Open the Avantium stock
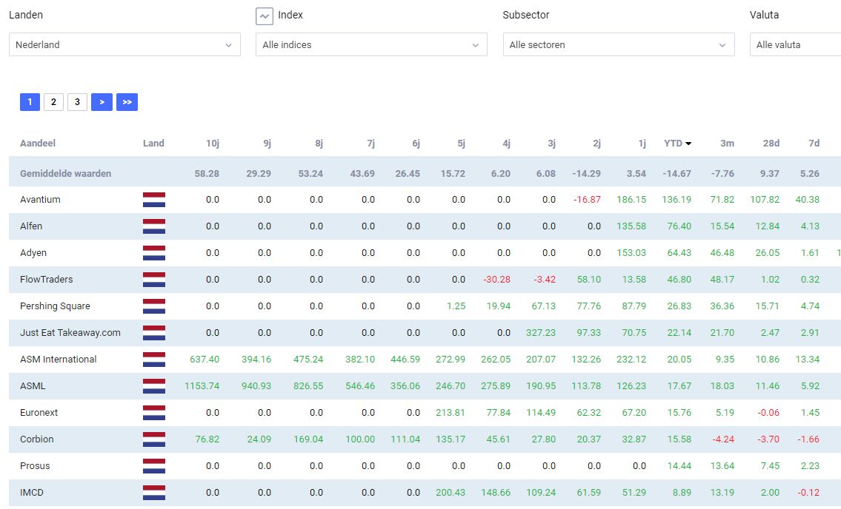Image resolution: width=841 pixels, height=509 pixels. 40,199
